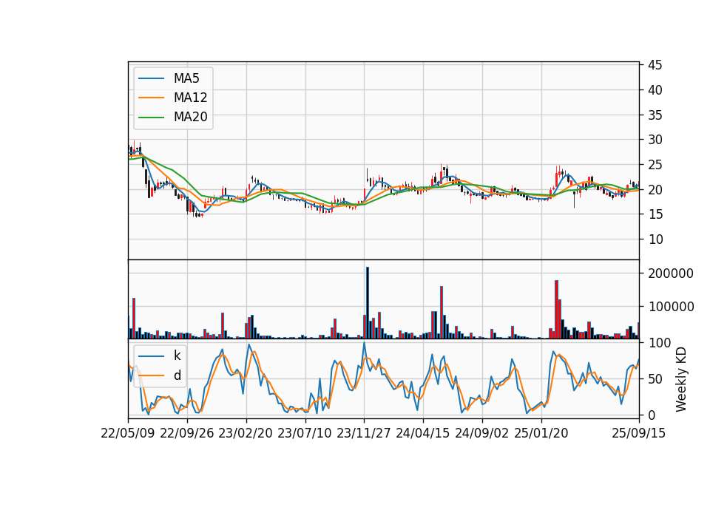Click the MA12 legend label
This screenshot has width=710, height=510.
click(x=190, y=98)
